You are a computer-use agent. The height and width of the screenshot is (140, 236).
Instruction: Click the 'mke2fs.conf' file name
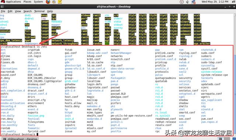pyautogui.click(x=95, y=116)
